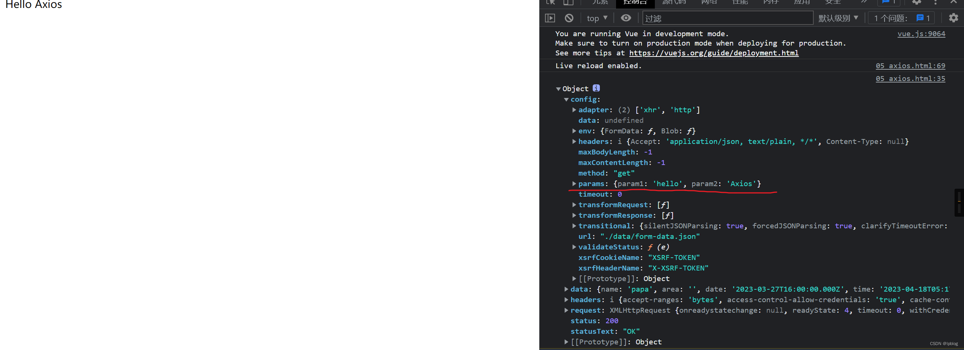
Task: Switch to the 源代码 tab
Action: 674,2
